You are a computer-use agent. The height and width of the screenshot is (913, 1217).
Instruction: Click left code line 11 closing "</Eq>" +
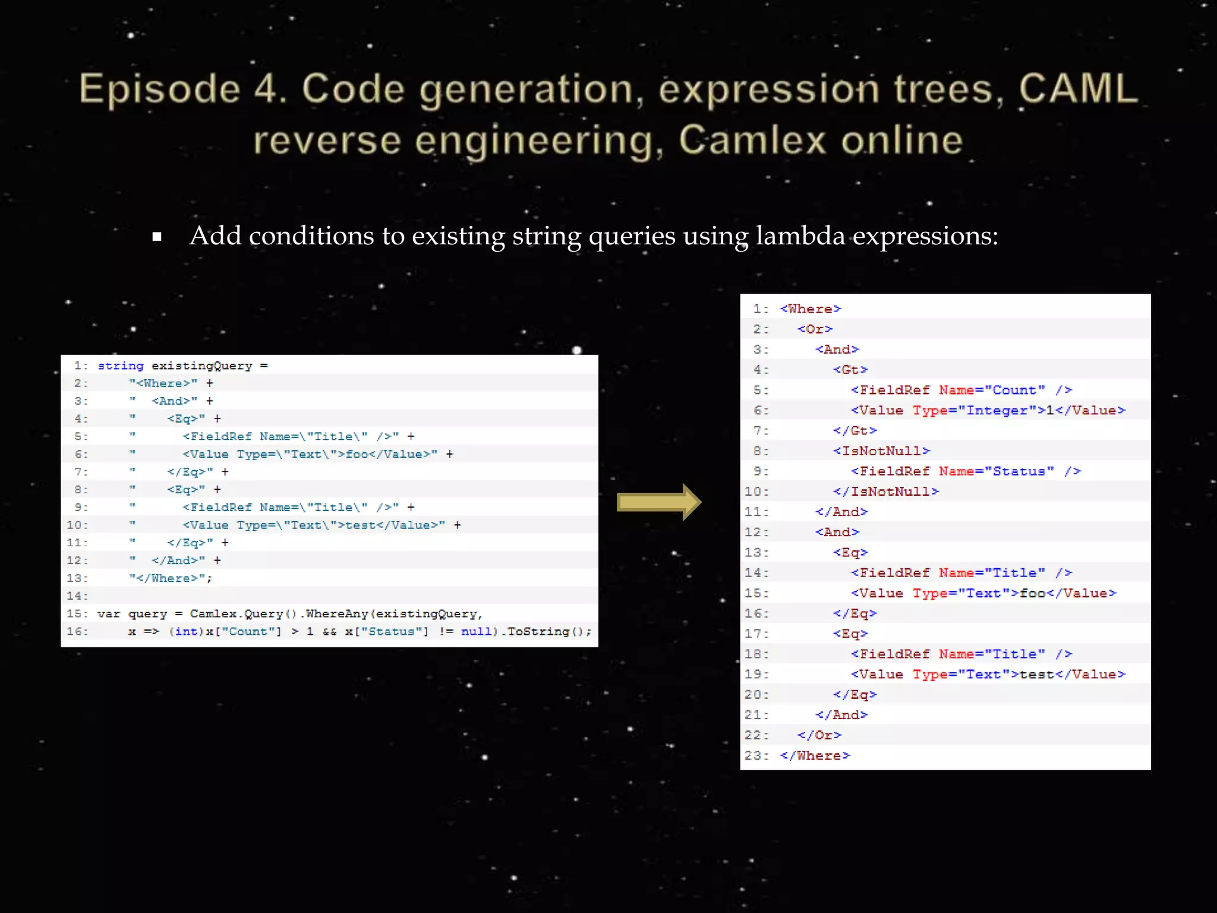(x=179, y=543)
